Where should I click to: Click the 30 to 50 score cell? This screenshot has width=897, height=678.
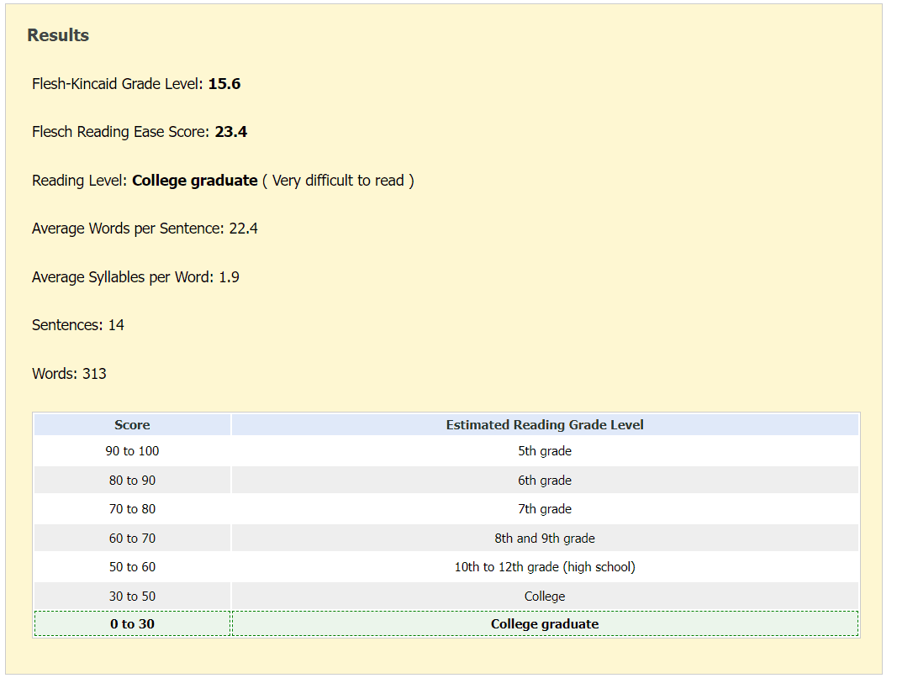point(132,597)
